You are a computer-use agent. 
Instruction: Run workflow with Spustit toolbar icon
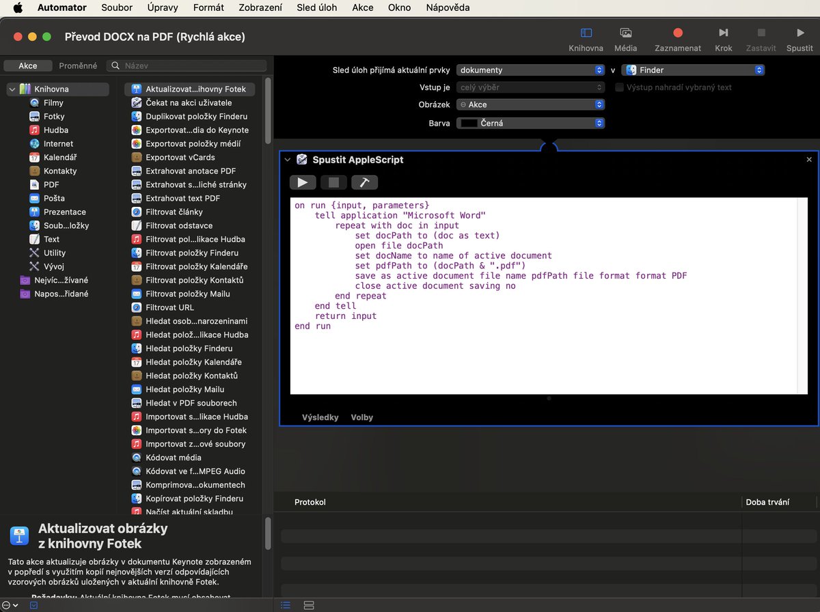(x=799, y=33)
